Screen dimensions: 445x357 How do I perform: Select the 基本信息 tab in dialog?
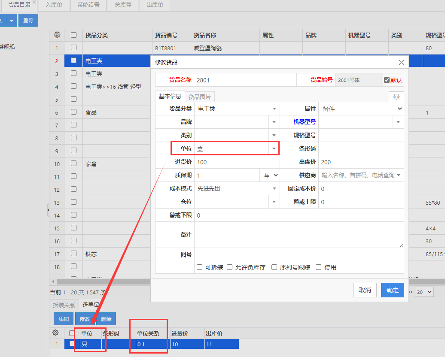170,97
